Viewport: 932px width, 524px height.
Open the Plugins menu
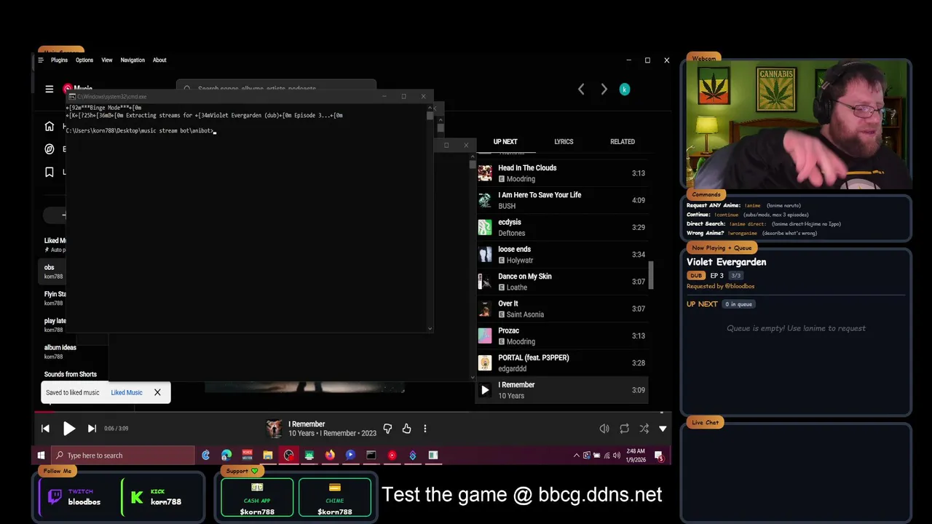point(59,60)
